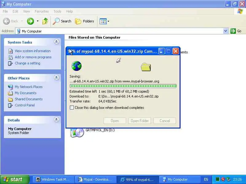Select GRTMPVOL_EN (D:) label text

tap(100, 130)
